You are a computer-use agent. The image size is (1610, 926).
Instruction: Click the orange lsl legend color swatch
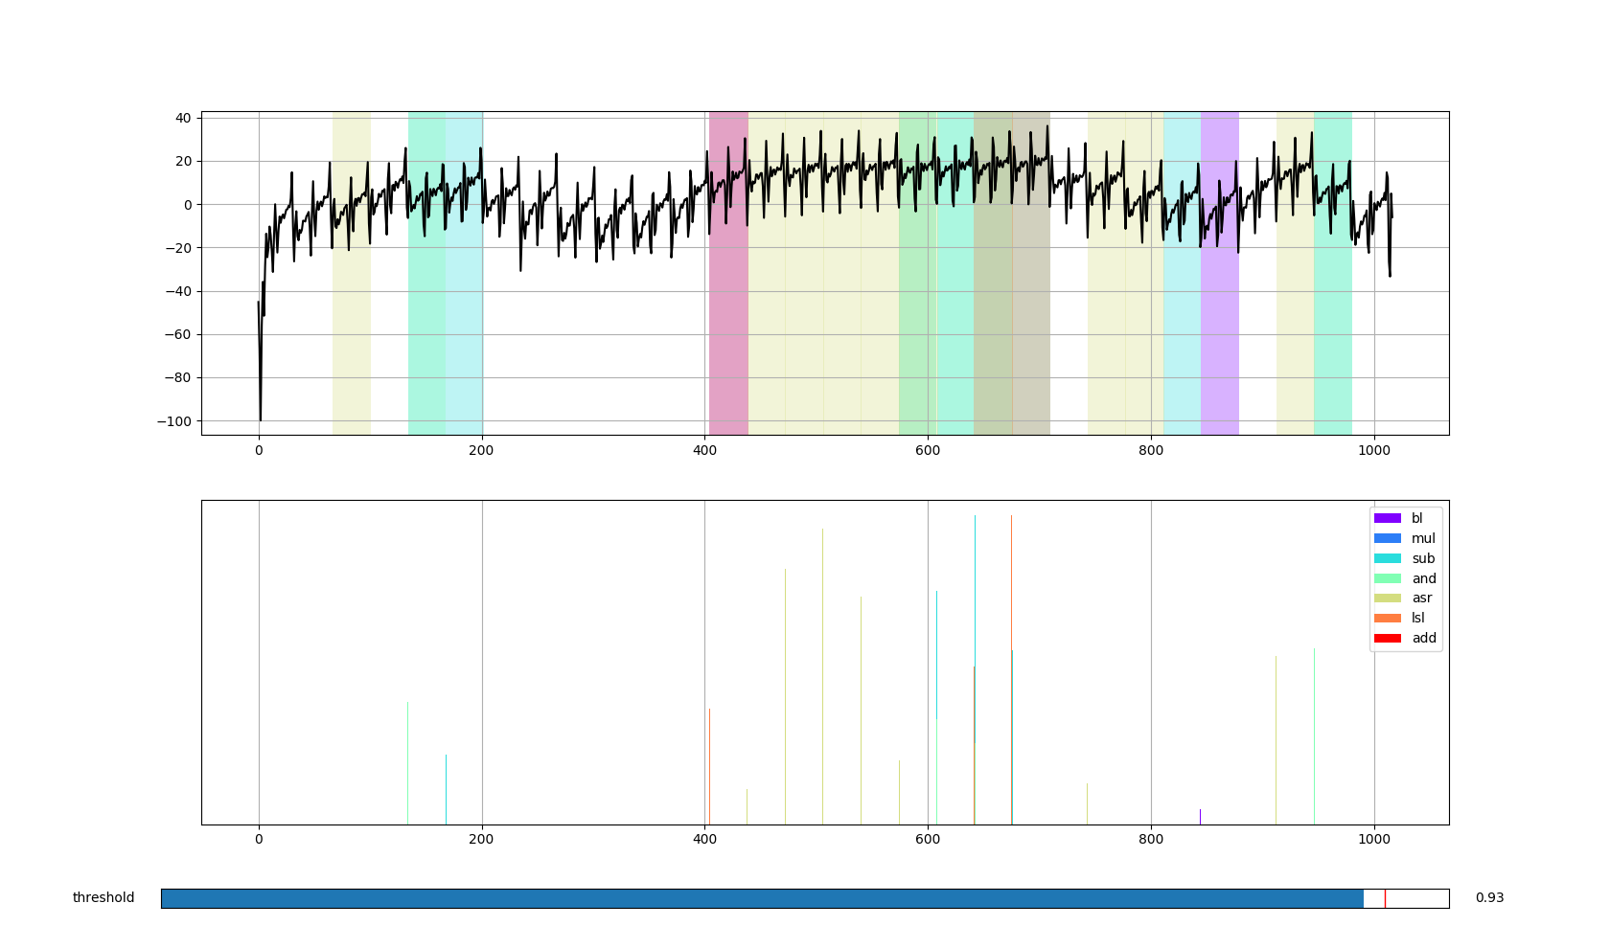click(x=1388, y=618)
